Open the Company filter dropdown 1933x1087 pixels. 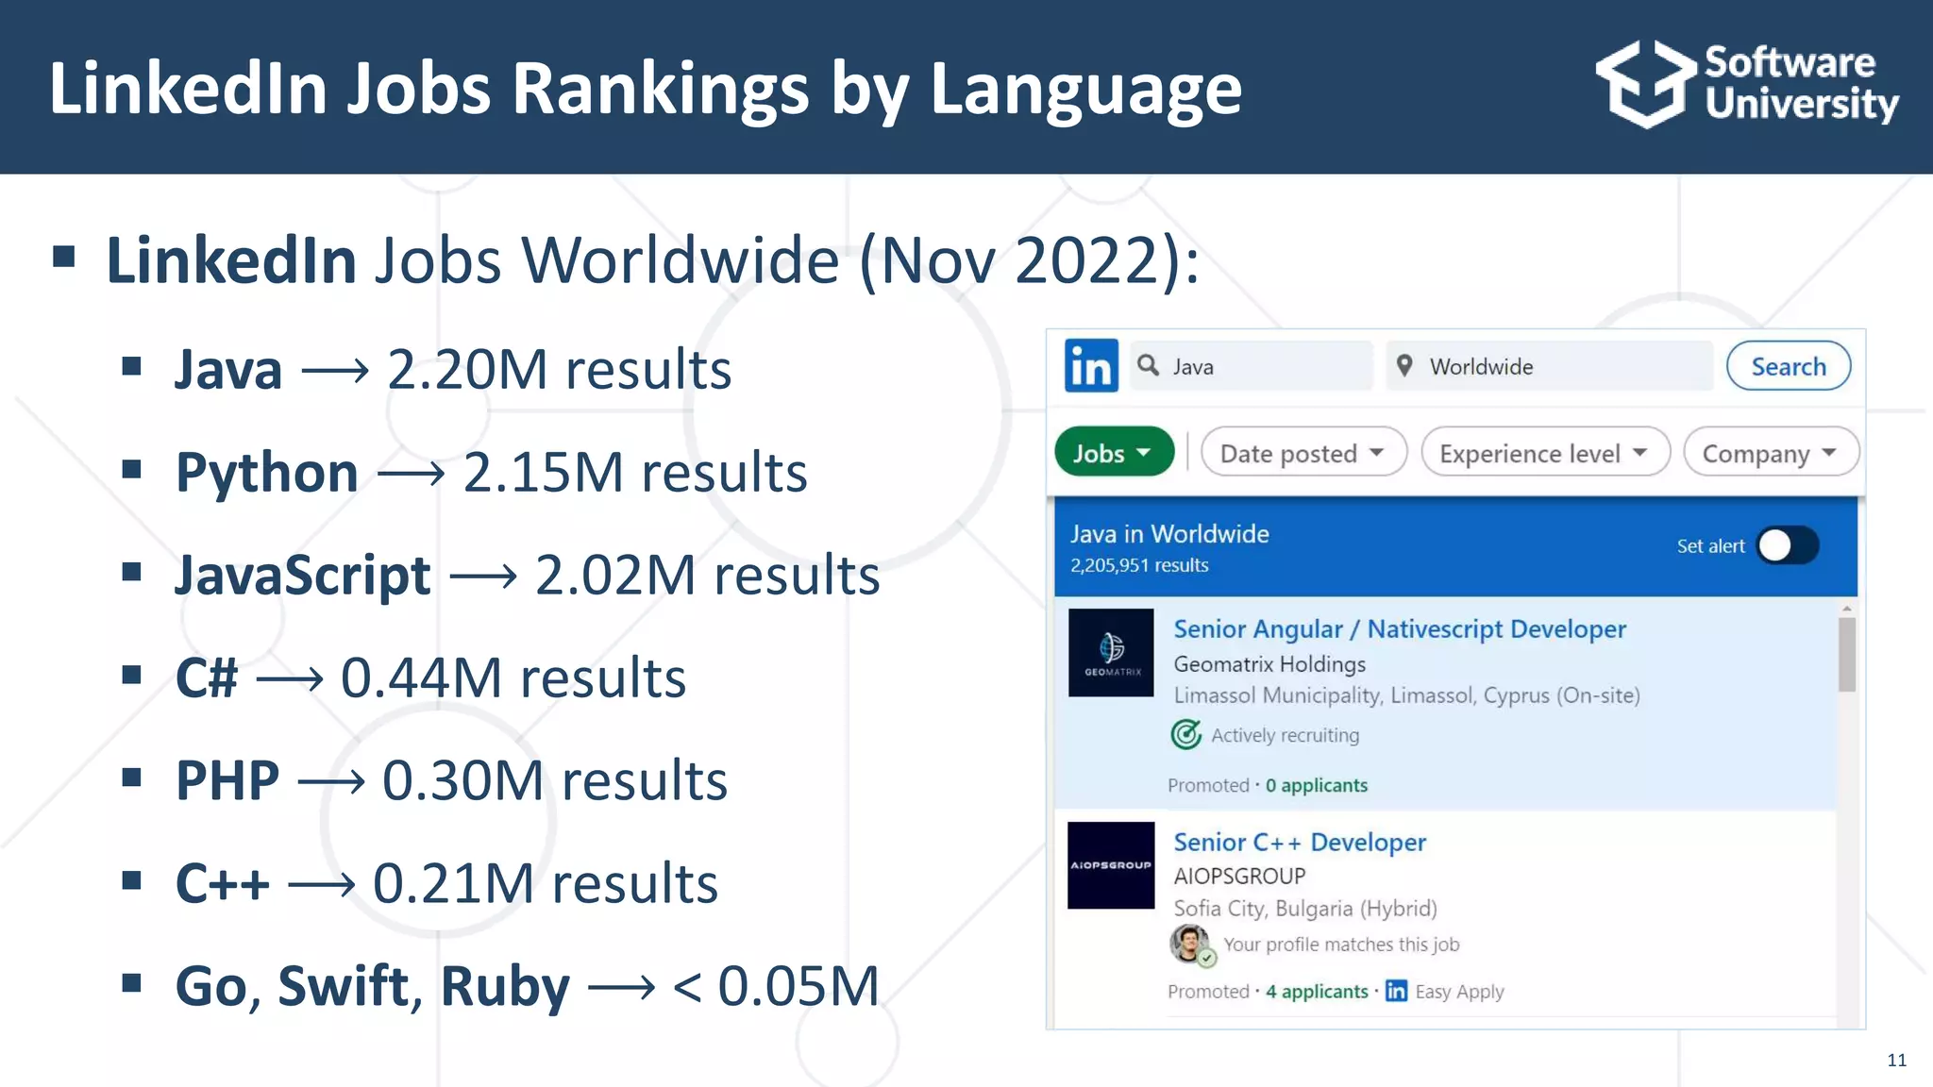(x=1771, y=453)
